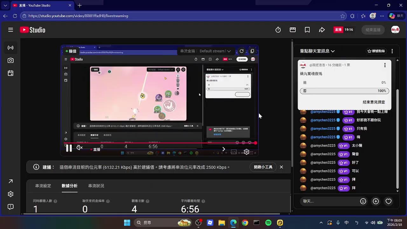The width and height of the screenshot is (407, 229).
Task: Click the red preview player progress bar
Action: [160, 143]
